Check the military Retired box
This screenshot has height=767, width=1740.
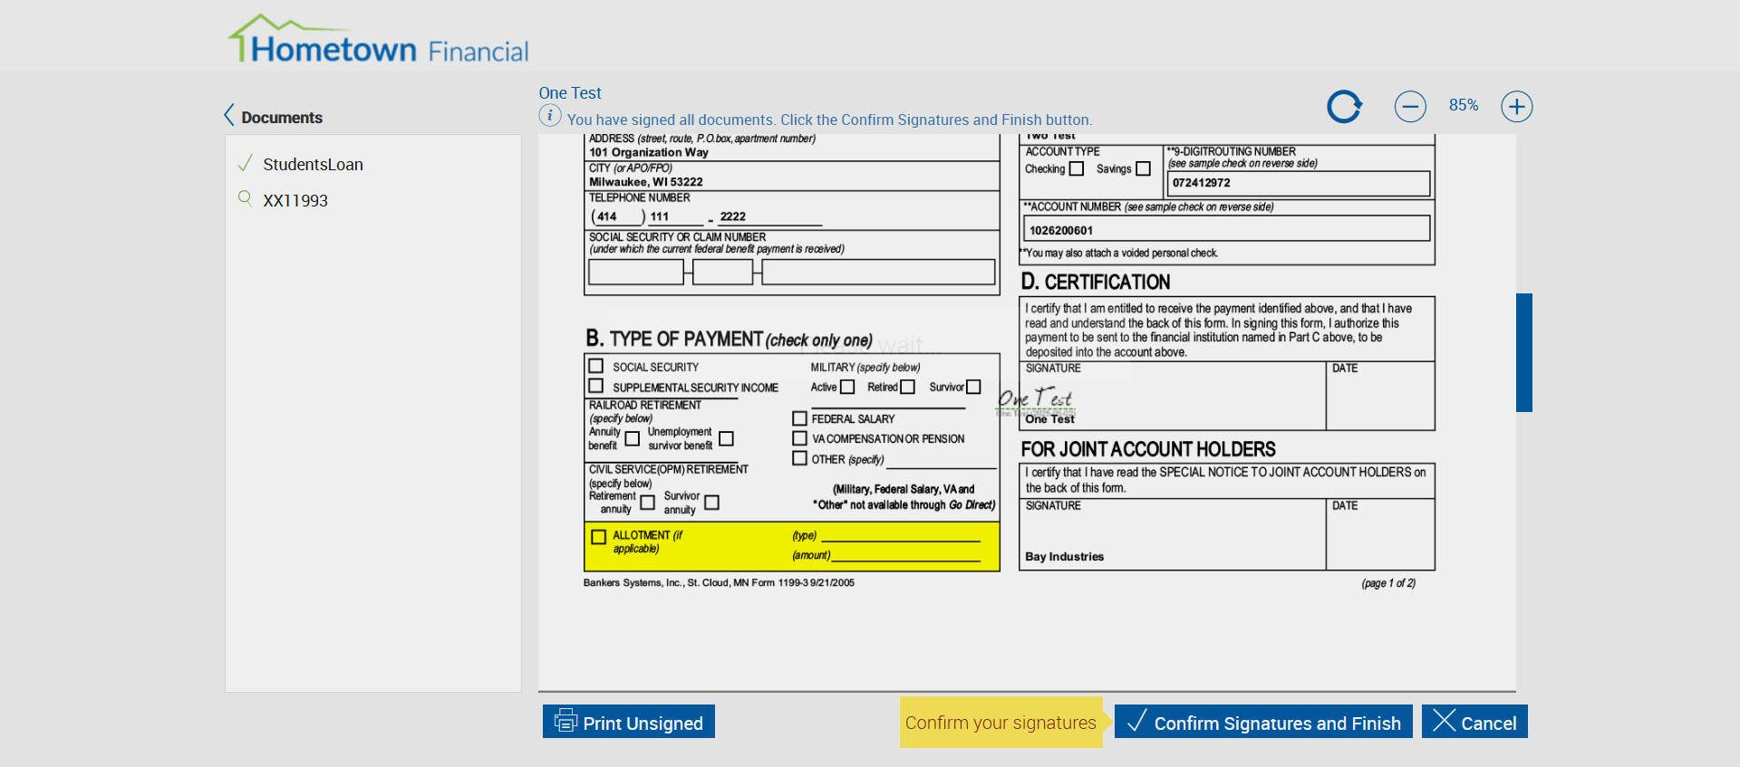908,387
